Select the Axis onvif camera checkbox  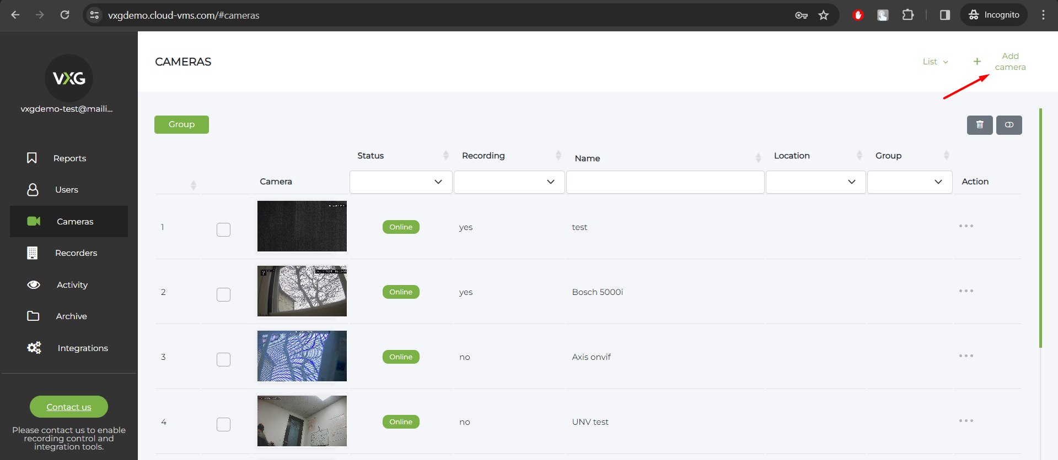click(x=223, y=359)
